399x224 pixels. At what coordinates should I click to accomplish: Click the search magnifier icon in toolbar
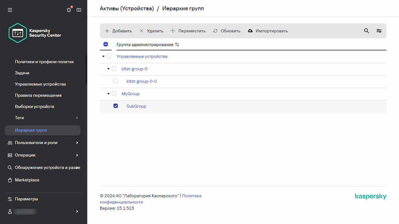pyautogui.click(x=367, y=31)
